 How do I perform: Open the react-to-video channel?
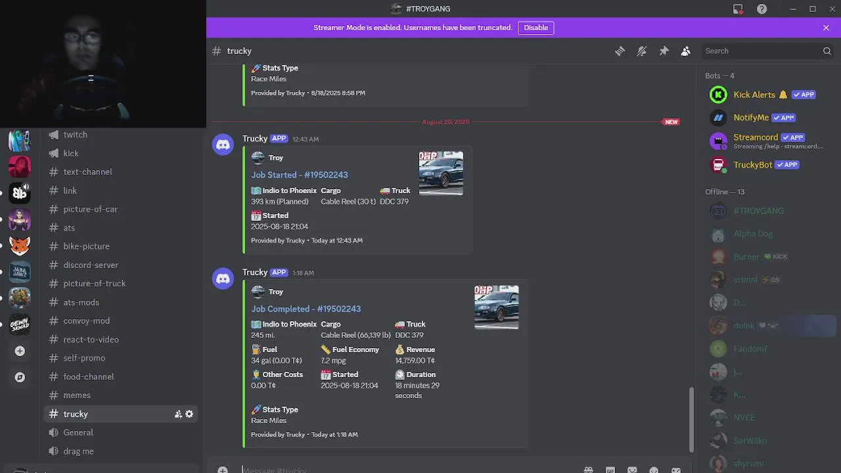[120, 340]
